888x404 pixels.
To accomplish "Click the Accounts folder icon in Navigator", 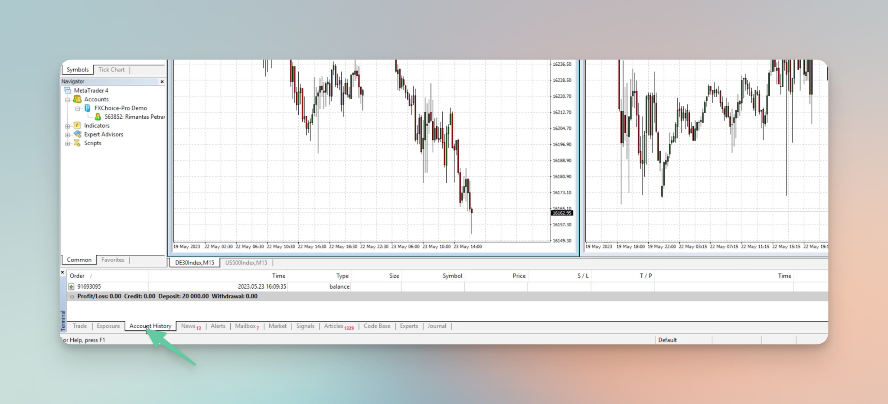I will coord(77,99).
